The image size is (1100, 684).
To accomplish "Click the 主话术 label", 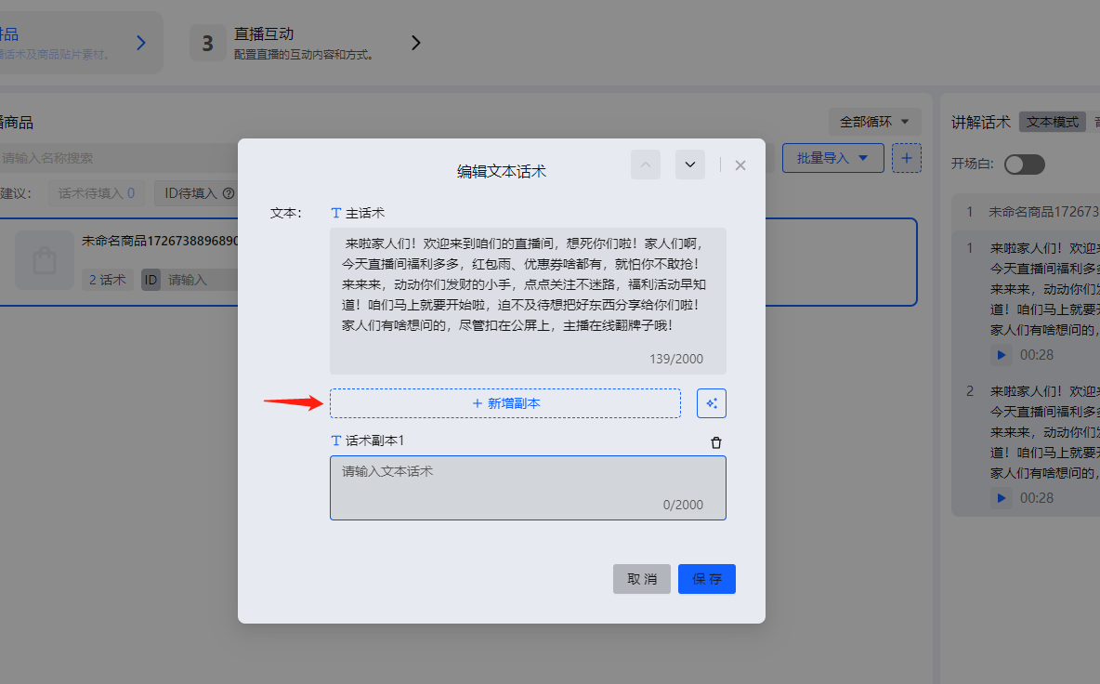I will (365, 213).
